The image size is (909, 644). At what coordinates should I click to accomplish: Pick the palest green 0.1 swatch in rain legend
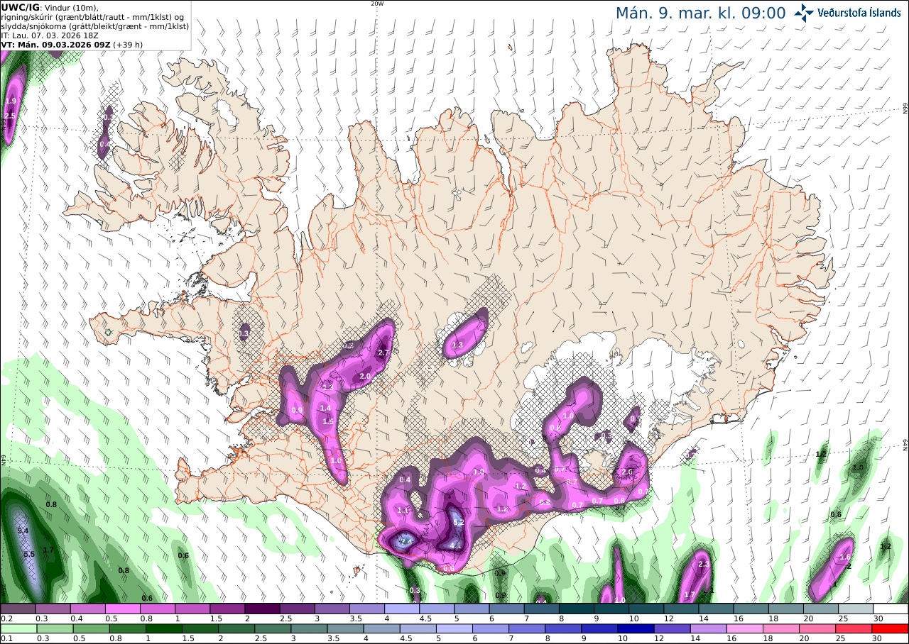click(x=17, y=628)
